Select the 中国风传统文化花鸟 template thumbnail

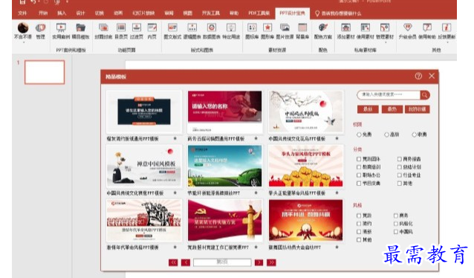click(305, 111)
